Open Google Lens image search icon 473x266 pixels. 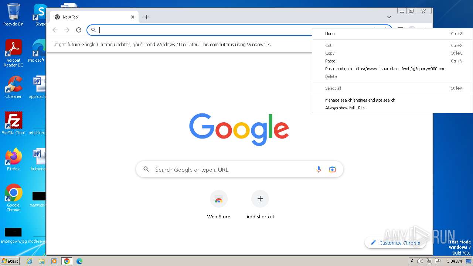pyautogui.click(x=332, y=170)
